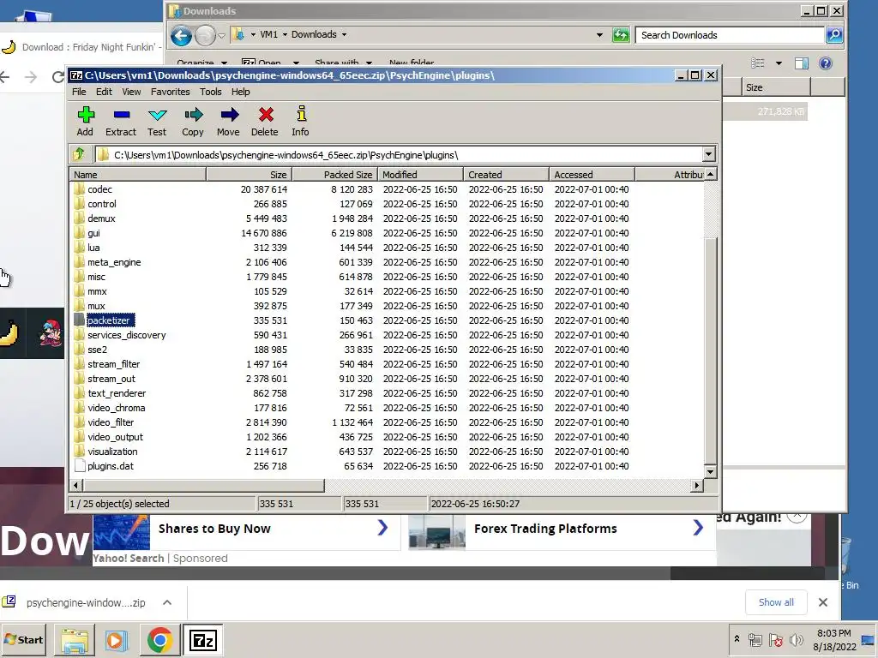Click the Search Downloads input field
Image resolution: width=878 pixels, height=658 pixels.
pos(731,35)
